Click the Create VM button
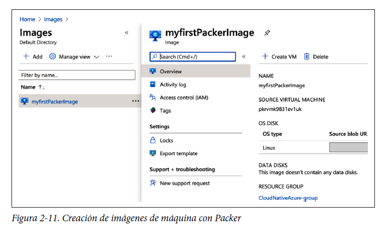 pyautogui.click(x=279, y=56)
